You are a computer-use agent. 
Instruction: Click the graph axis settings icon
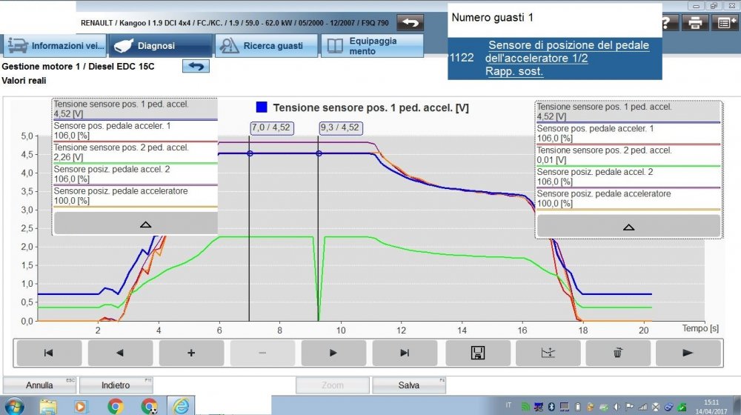coord(546,353)
